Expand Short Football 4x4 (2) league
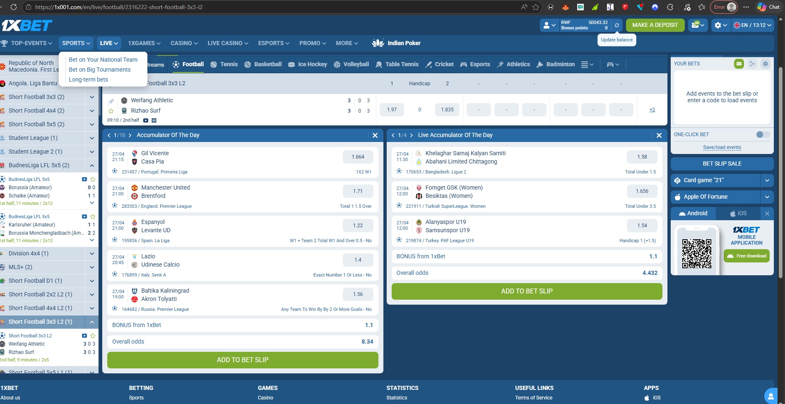This screenshot has width=785, height=404. [92, 111]
